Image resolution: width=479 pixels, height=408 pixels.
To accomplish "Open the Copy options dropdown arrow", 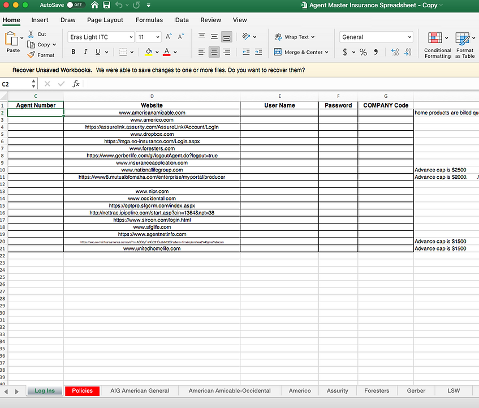I will click(54, 45).
